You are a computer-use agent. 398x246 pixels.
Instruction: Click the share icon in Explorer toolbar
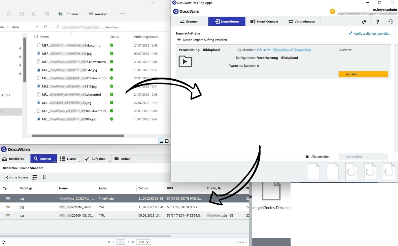34,14
